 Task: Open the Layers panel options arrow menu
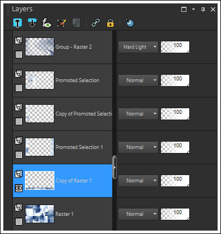193,9
